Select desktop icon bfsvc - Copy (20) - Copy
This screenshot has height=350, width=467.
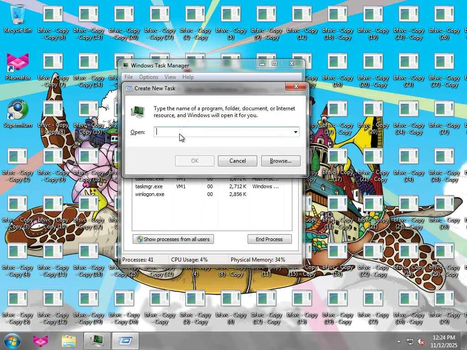click(x=373, y=70)
